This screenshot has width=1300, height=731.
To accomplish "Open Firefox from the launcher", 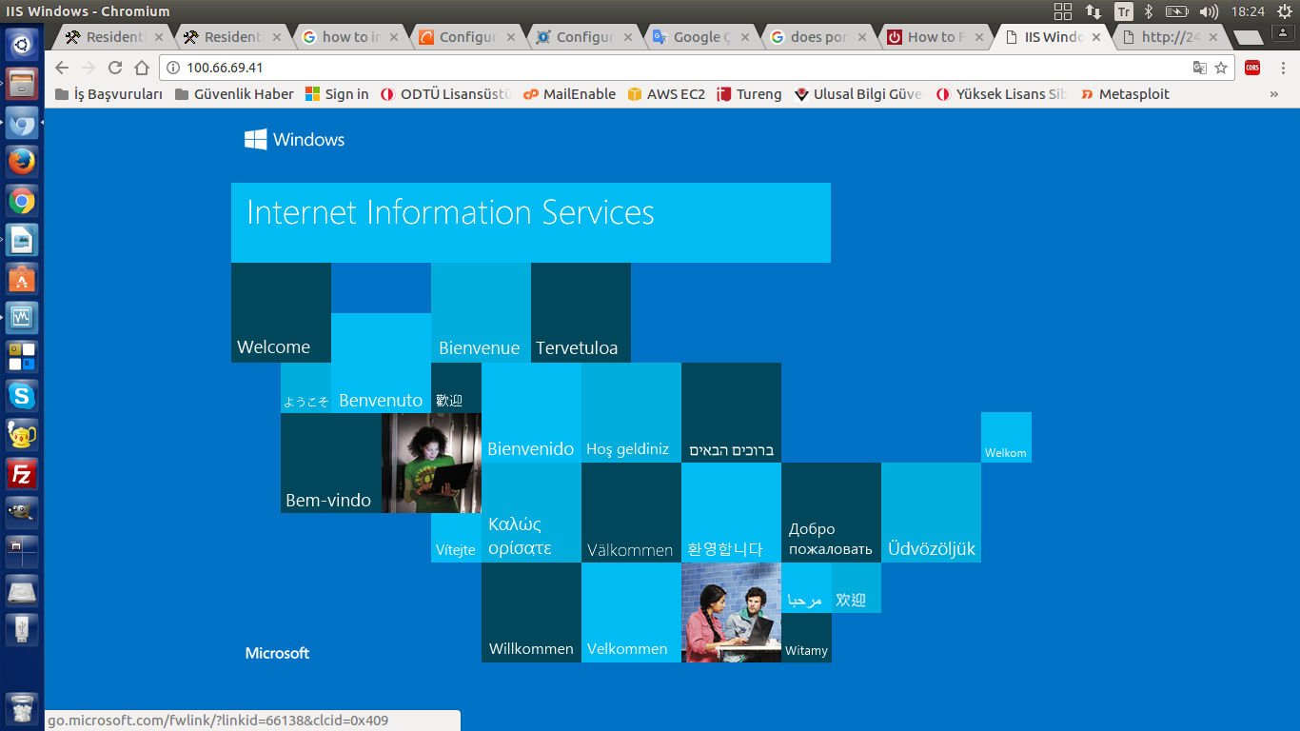I will (x=22, y=162).
